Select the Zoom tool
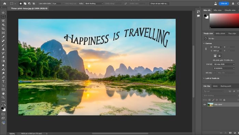 click(x=3, y=97)
